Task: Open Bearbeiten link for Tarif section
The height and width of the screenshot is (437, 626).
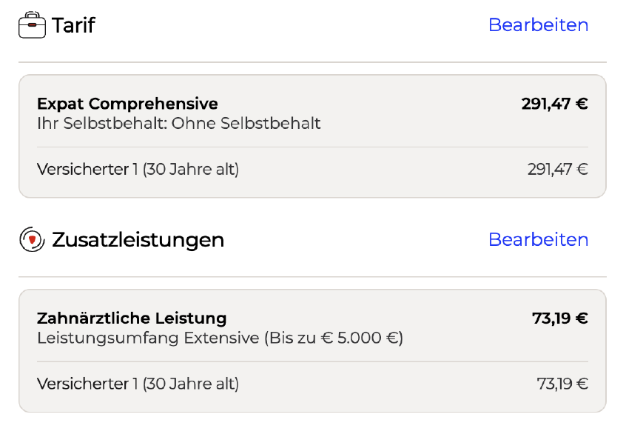Action: (x=538, y=25)
